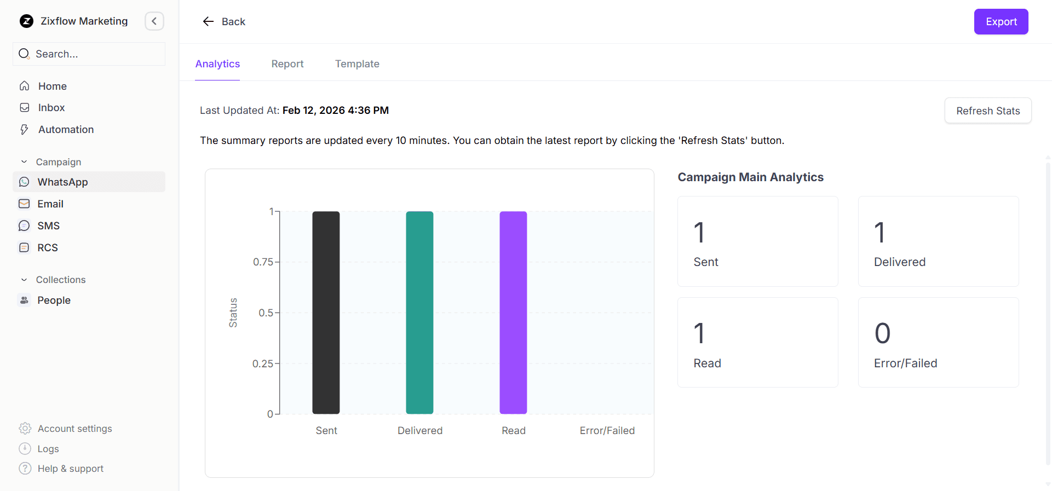Select the WhatsApp campaign icon

coord(24,182)
